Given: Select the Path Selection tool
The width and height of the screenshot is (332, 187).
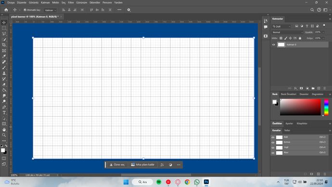Looking at the screenshot, I should click(4, 118).
